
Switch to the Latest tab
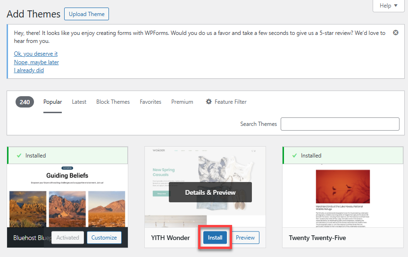point(79,102)
